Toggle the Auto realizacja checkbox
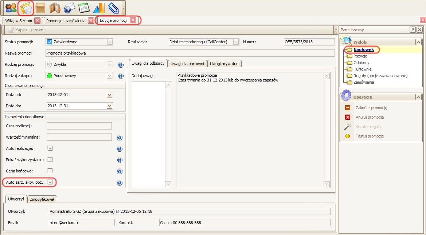Viewport: 426px width, 235px height. pos(50,148)
